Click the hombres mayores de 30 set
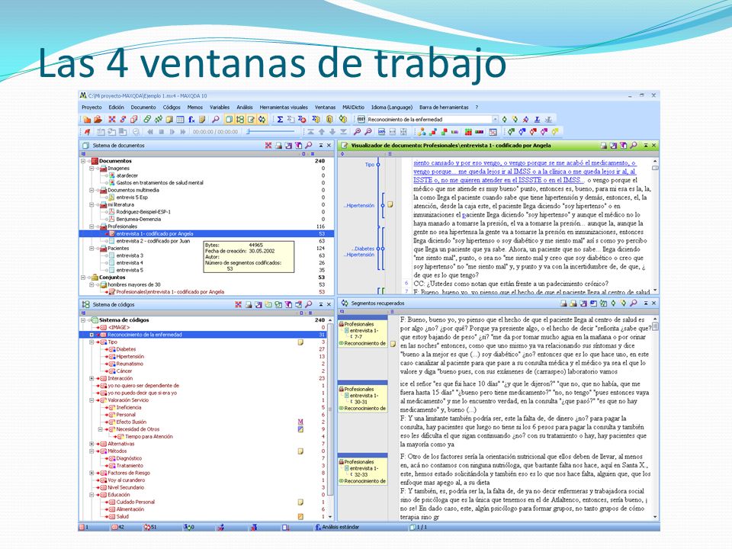The image size is (732, 549). (x=134, y=284)
